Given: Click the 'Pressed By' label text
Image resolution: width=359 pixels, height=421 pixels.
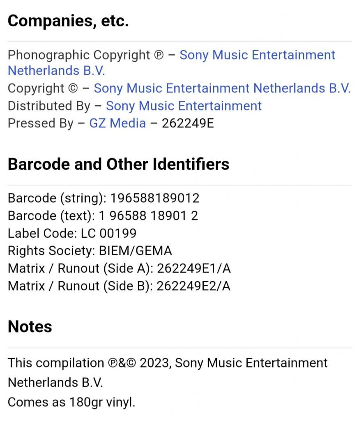Looking at the screenshot, I should pyautogui.click(x=41, y=123).
